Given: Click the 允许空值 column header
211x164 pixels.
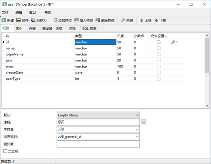Looking at the screenshot, I should (x=159, y=36).
